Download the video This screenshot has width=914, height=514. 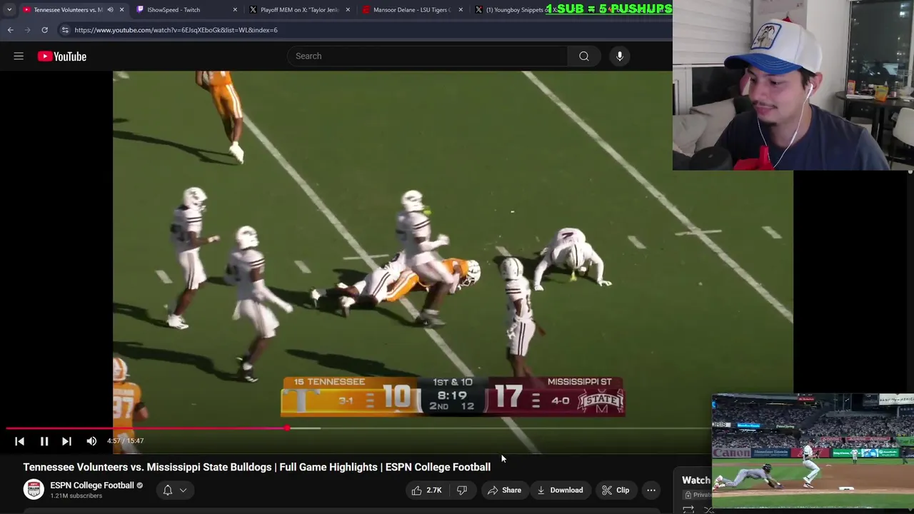pos(560,490)
